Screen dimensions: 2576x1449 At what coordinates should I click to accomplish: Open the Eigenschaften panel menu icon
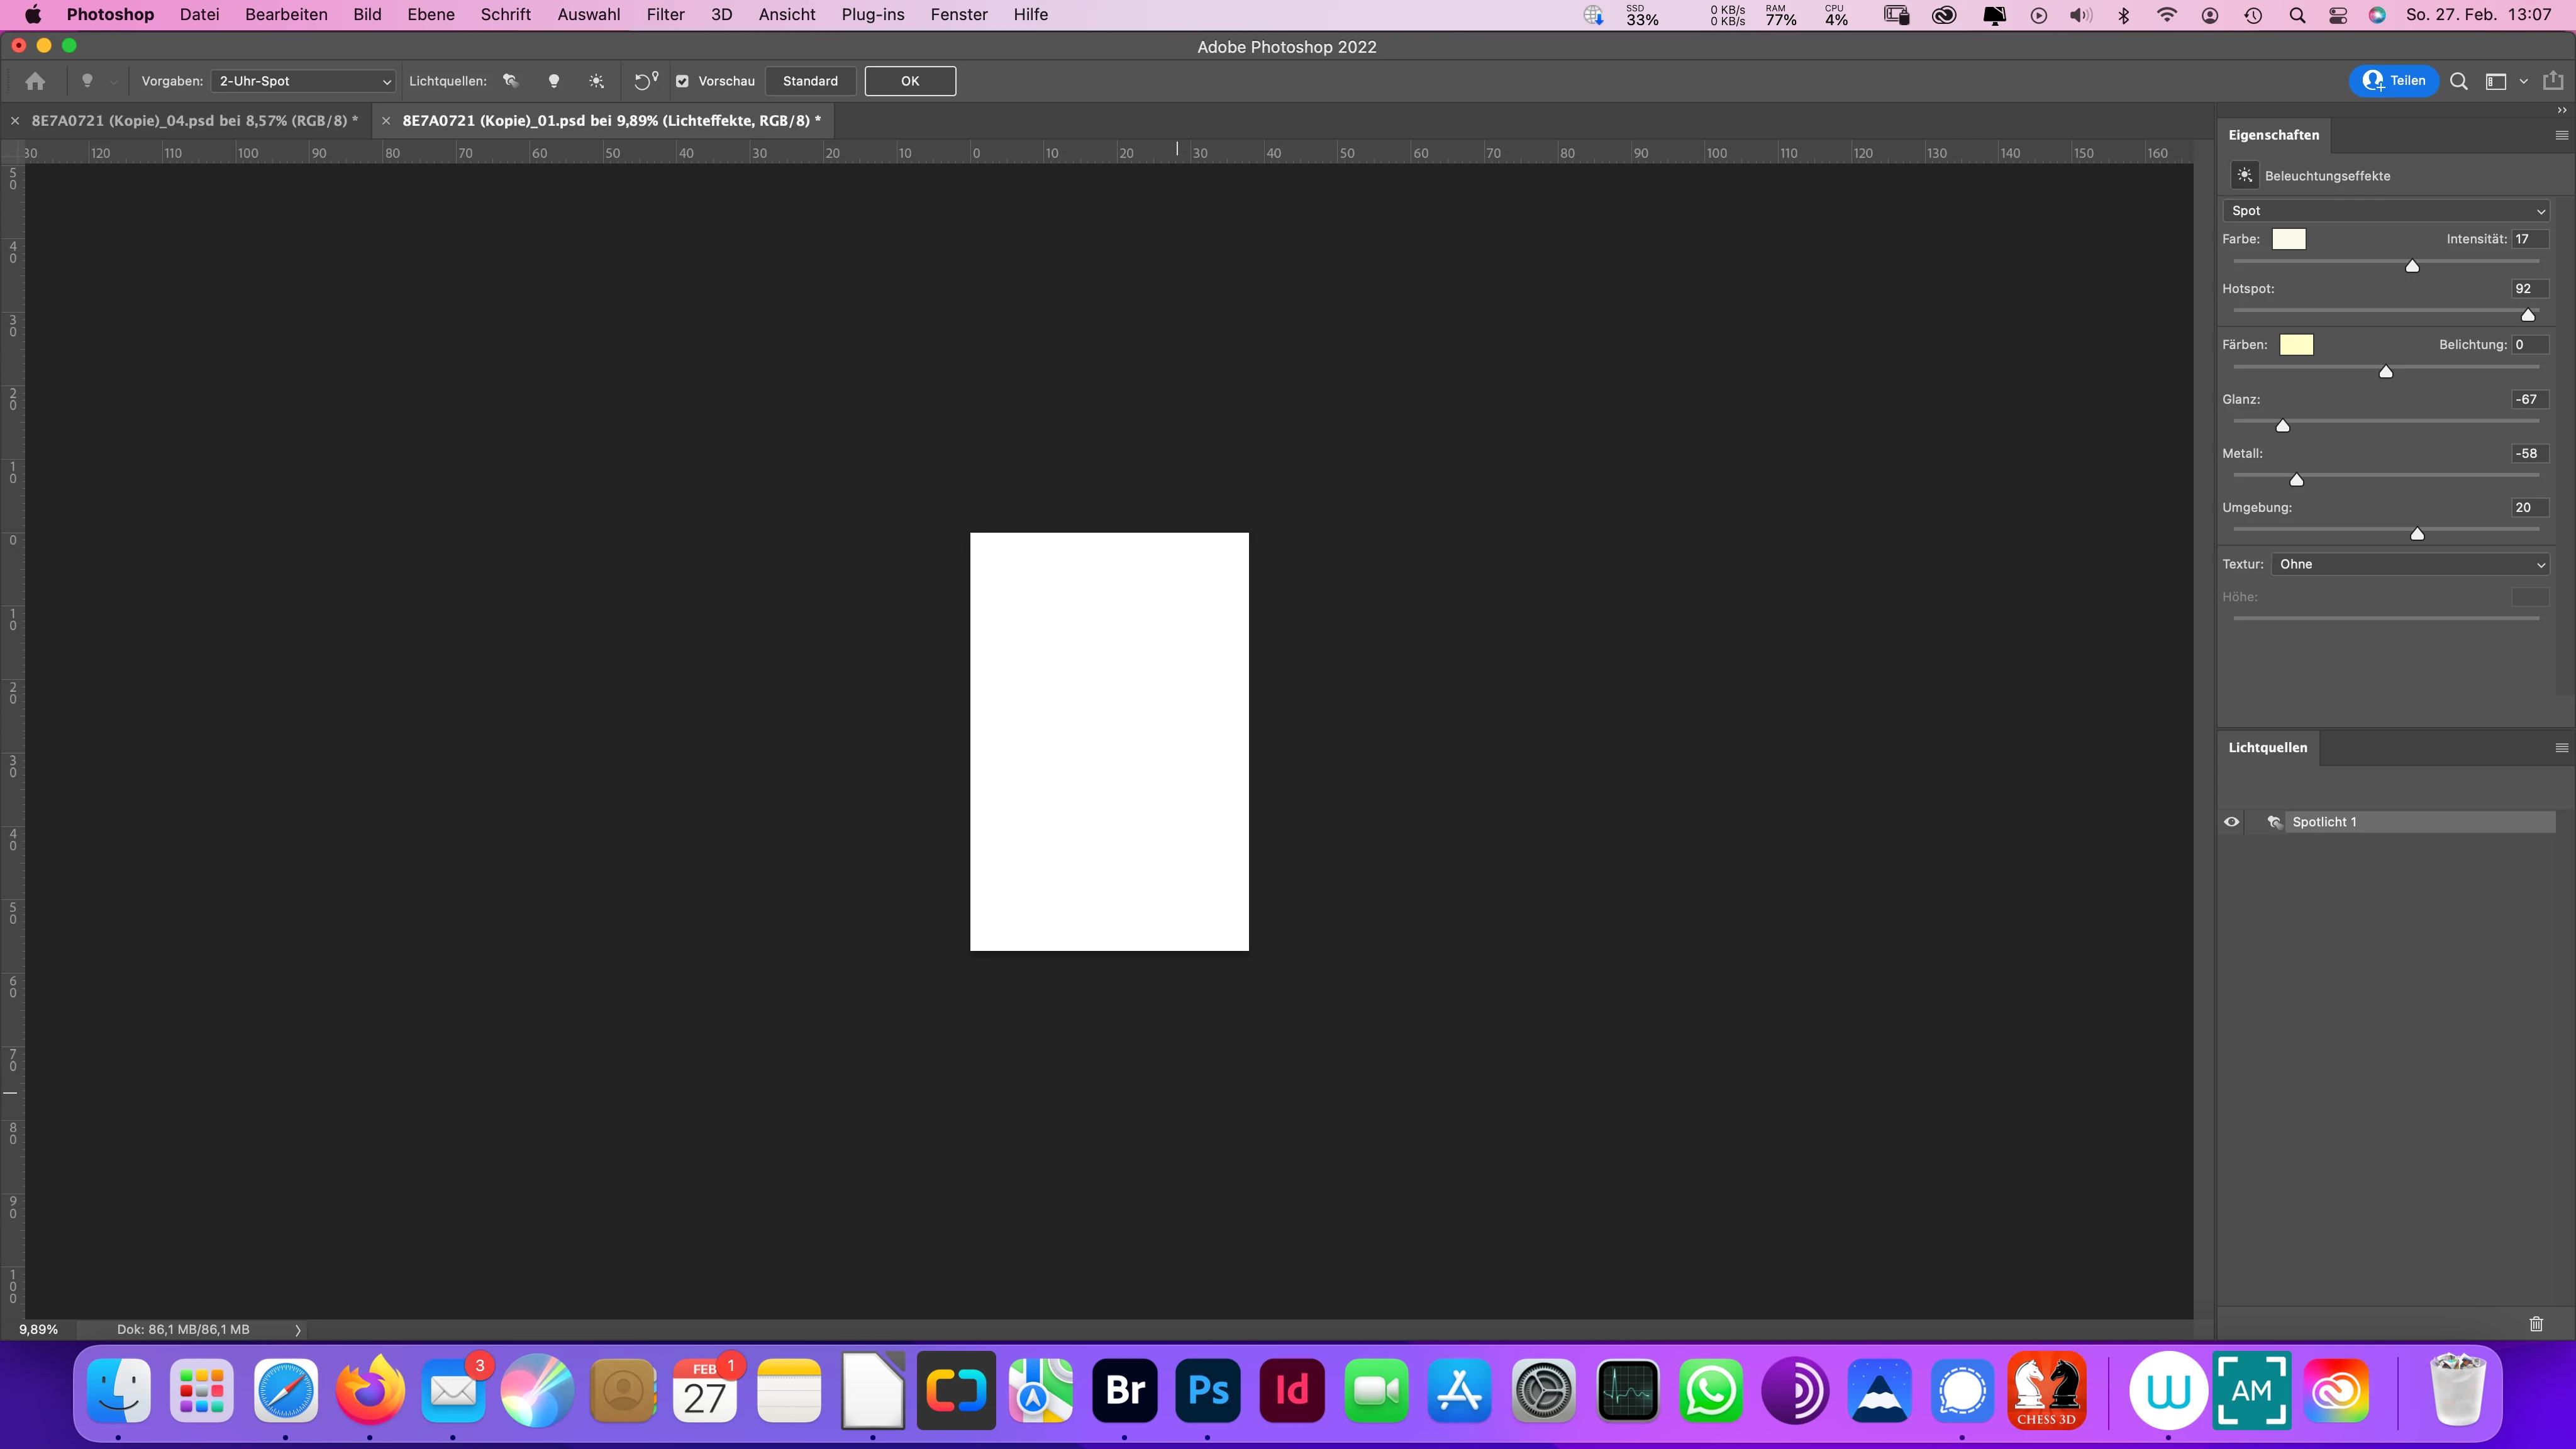[x=2561, y=135]
